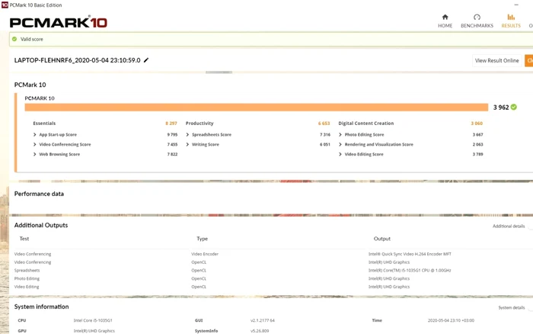Screen dimensions: 533x334
Task: Expand Spreadsheets Score
Action: pyautogui.click(x=187, y=134)
